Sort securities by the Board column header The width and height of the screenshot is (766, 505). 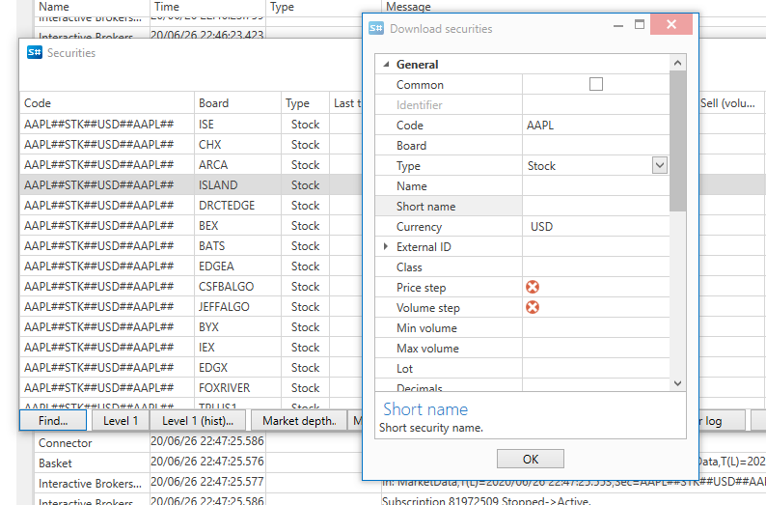tap(213, 103)
